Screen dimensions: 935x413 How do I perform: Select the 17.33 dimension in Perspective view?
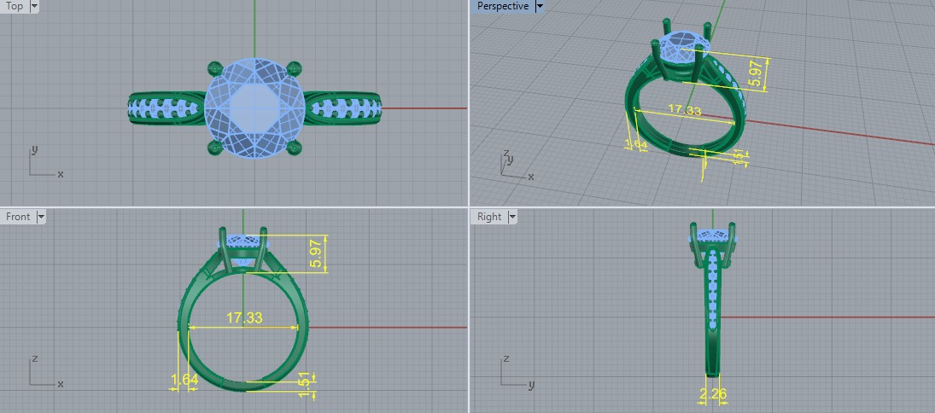point(685,110)
